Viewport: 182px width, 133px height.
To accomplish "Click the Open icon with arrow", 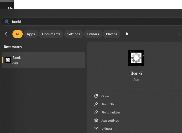I will click(x=96, y=96).
